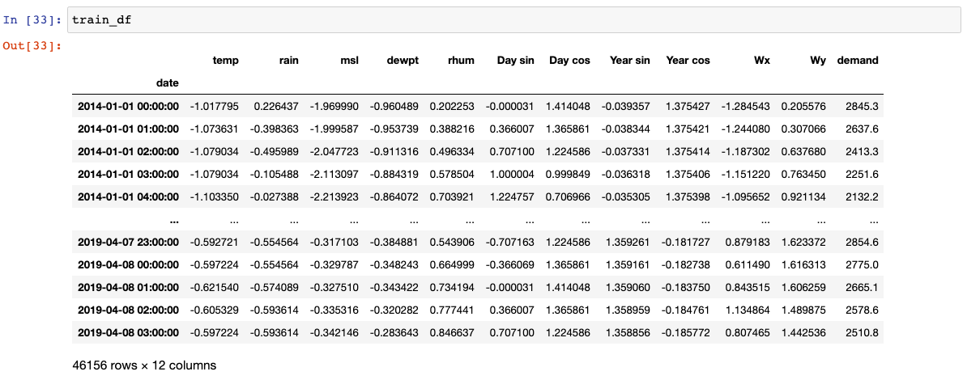The height and width of the screenshot is (380, 967).
Task: Click the Out[33] output prompt label
Action: 32,45
